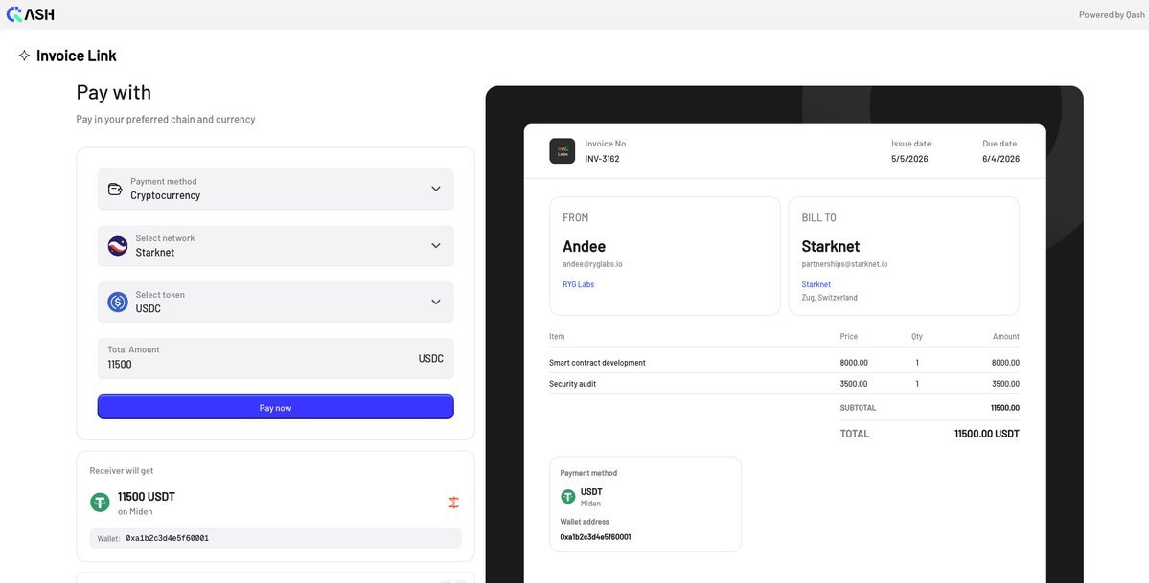Click the SUBTOTAL 11500.00 amount
Screen dimensions: 1149x583
click(x=1004, y=407)
